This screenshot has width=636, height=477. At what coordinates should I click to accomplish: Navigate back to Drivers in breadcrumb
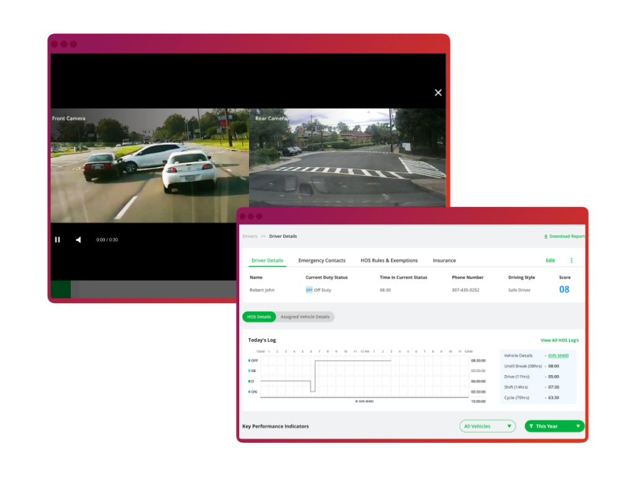(x=250, y=237)
